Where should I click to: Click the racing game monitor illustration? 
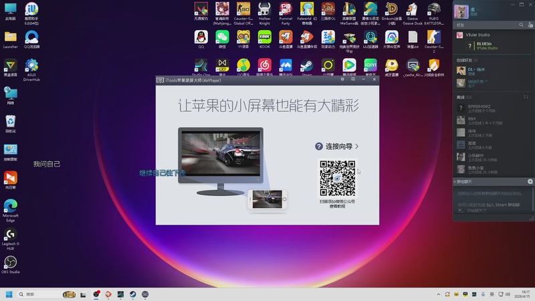tap(221, 161)
